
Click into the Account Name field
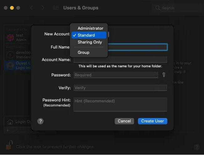click(x=120, y=59)
